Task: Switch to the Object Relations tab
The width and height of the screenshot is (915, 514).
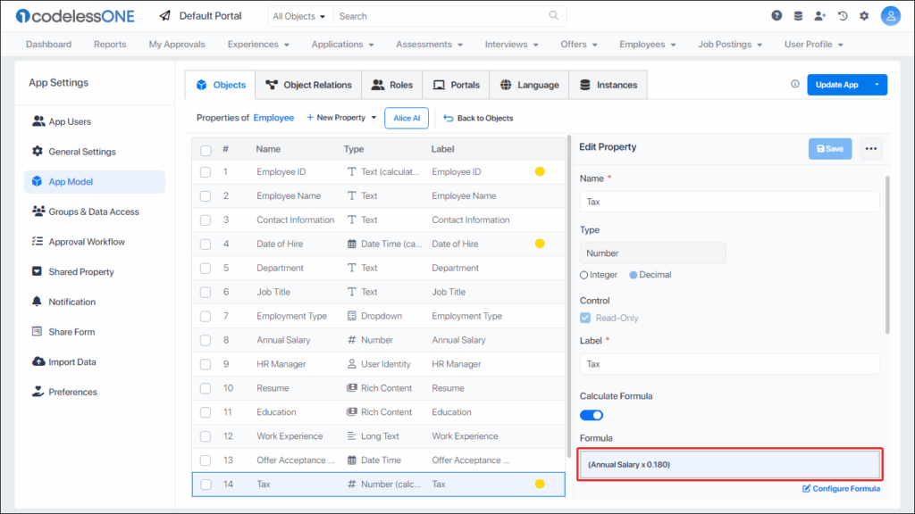Action: tap(309, 85)
